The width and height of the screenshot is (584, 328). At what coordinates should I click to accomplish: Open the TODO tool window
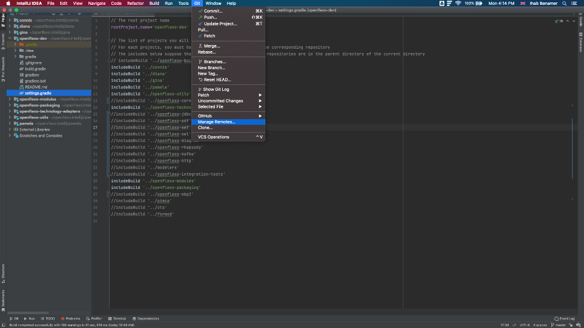pos(48,319)
